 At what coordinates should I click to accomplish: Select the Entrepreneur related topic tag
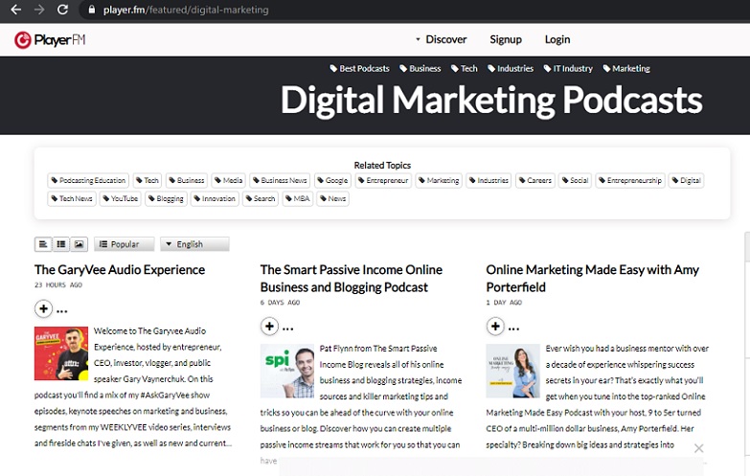coord(383,180)
